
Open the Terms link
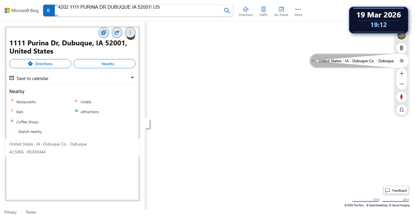click(31, 212)
